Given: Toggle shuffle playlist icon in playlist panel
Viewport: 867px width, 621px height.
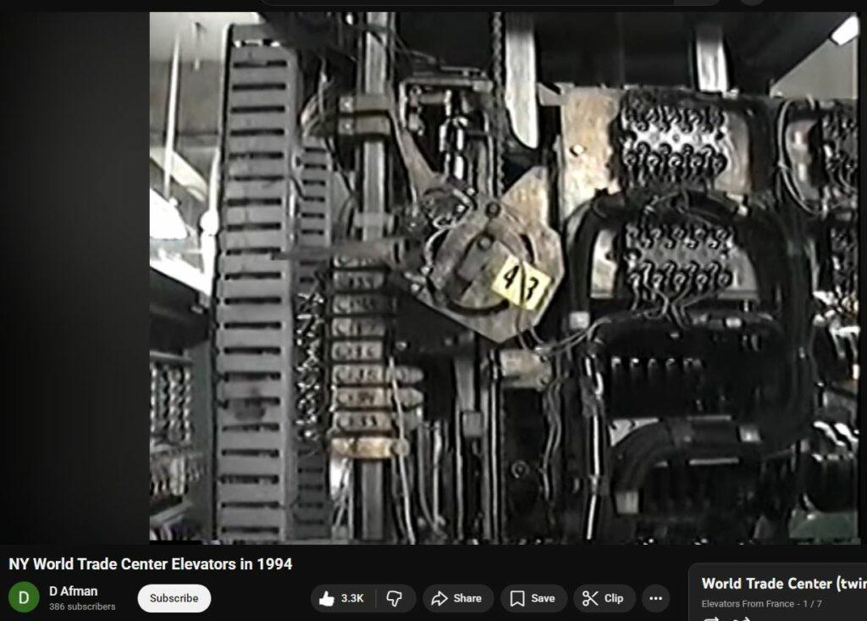Looking at the screenshot, I should [743, 618].
